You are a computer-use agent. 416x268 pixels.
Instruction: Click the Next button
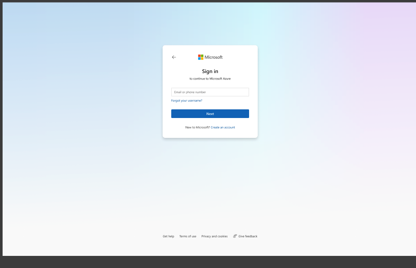coord(210,114)
